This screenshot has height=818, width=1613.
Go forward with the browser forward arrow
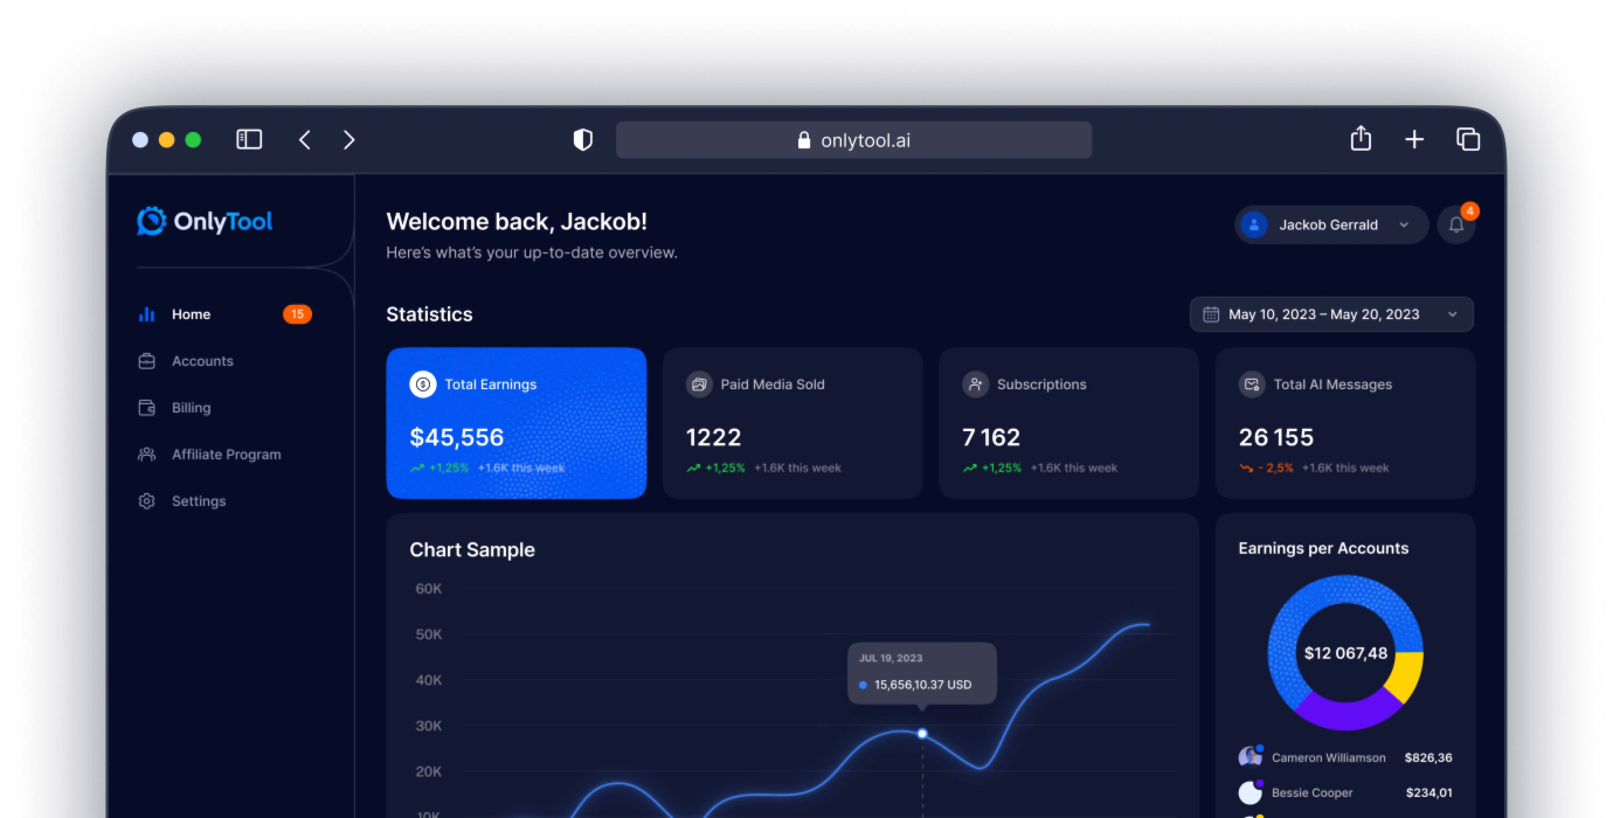pos(349,140)
